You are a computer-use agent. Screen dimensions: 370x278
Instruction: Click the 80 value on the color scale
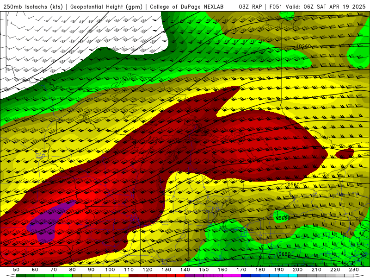[73, 270]
